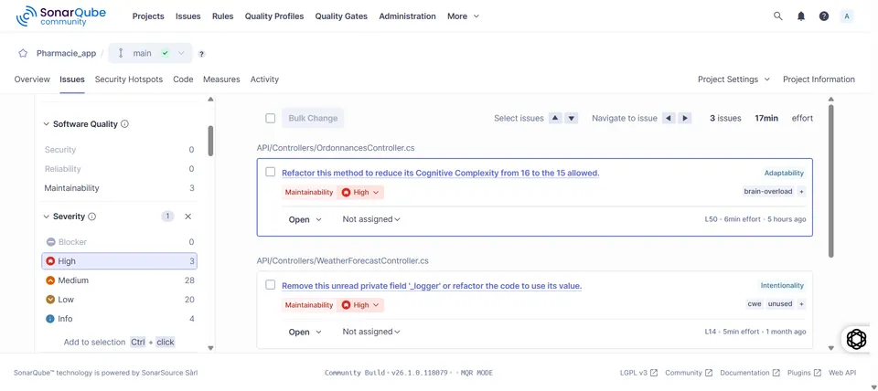The width and height of the screenshot is (878, 391).
Task: Open the help question-mark menu
Action: pos(824,16)
